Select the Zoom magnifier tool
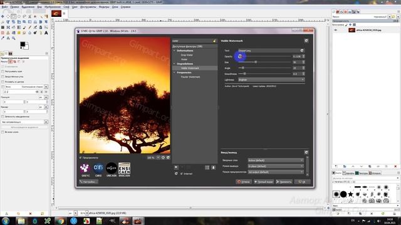401x225 pixels. click(14, 38)
